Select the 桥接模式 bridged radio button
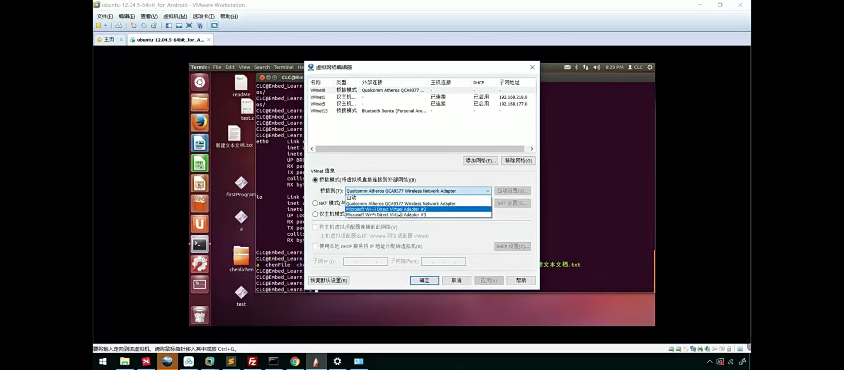 tap(315, 180)
